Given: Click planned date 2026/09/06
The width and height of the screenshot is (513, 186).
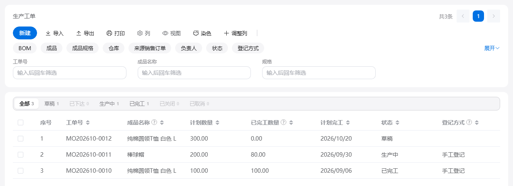Looking at the screenshot, I should (x=336, y=171).
